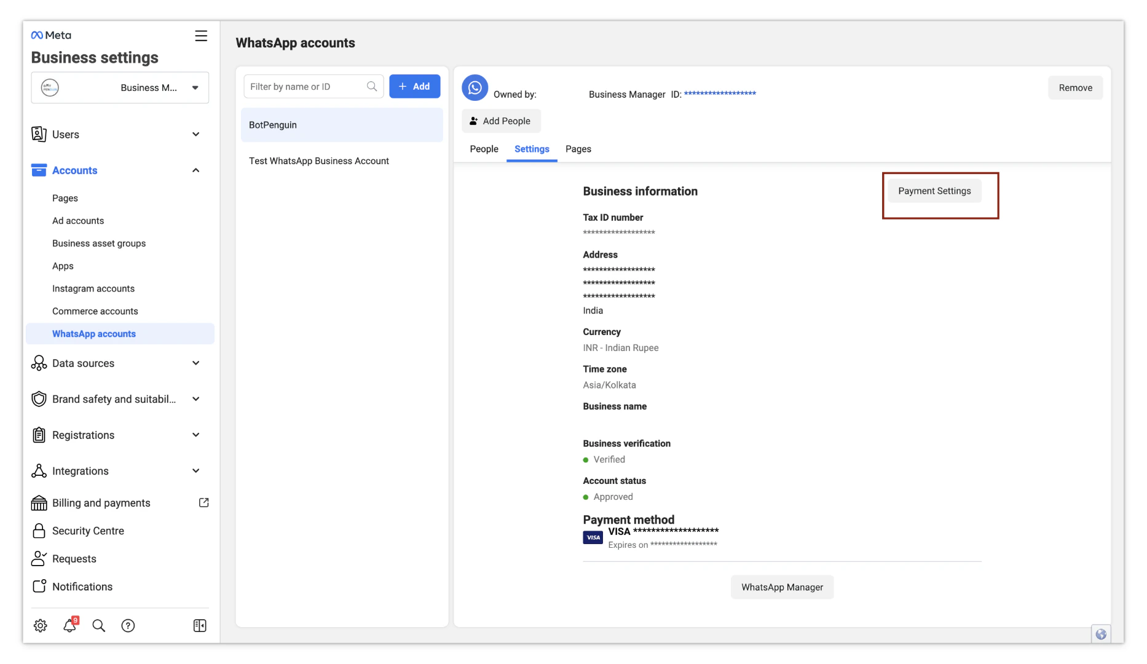The image size is (1147, 664).
Task: Open settings gear in sidebar footer
Action: click(x=41, y=626)
